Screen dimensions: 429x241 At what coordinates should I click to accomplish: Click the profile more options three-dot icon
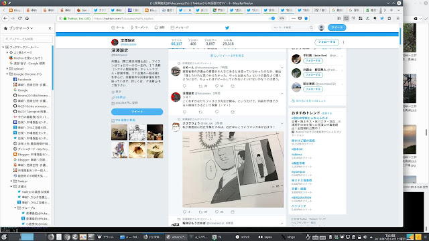pyautogui.click(x=344, y=42)
